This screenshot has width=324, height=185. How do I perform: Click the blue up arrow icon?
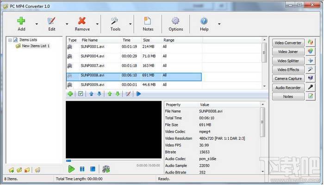click(91, 94)
